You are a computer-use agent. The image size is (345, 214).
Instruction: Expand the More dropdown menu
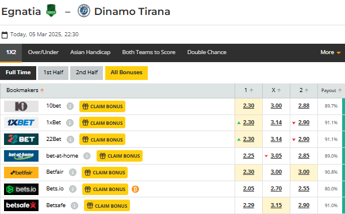pyautogui.click(x=331, y=52)
